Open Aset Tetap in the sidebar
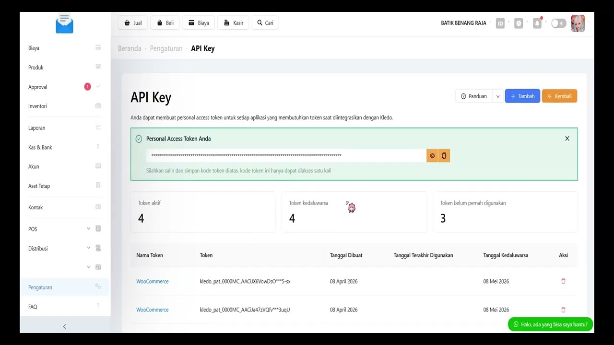 (65, 186)
